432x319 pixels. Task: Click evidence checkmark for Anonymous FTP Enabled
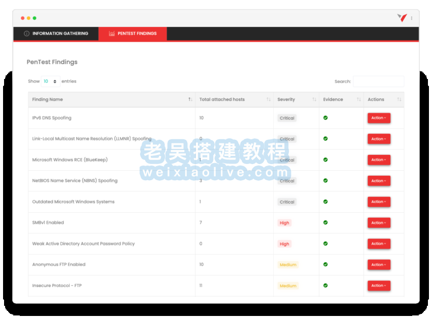325,264
